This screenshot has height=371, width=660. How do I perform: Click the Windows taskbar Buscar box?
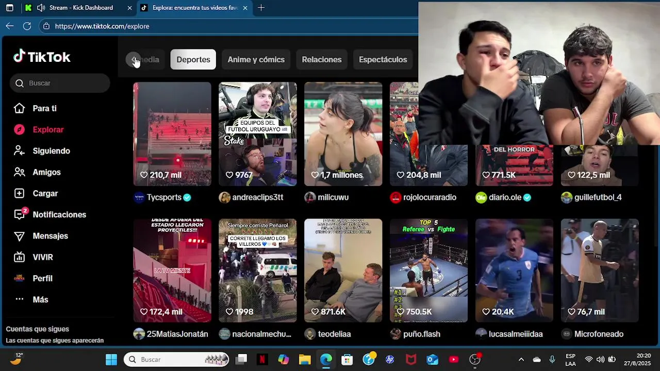click(x=176, y=359)
